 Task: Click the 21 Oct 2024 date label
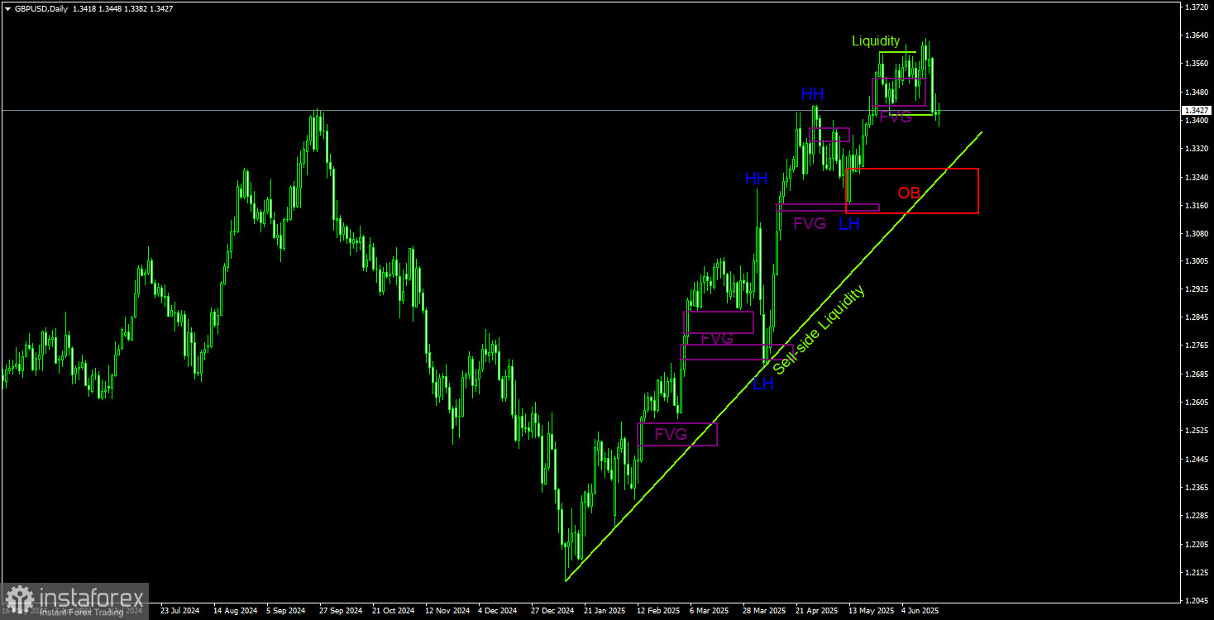pos(393,611)
